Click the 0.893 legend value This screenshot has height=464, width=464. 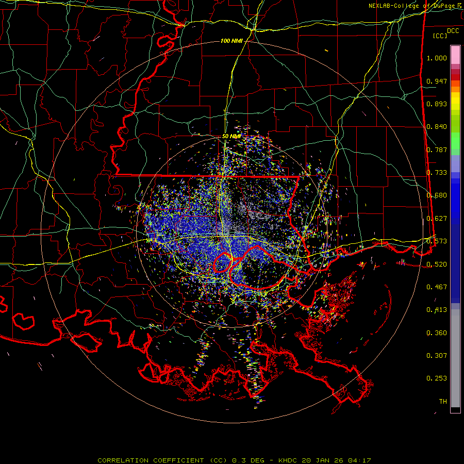pos(437,104)
